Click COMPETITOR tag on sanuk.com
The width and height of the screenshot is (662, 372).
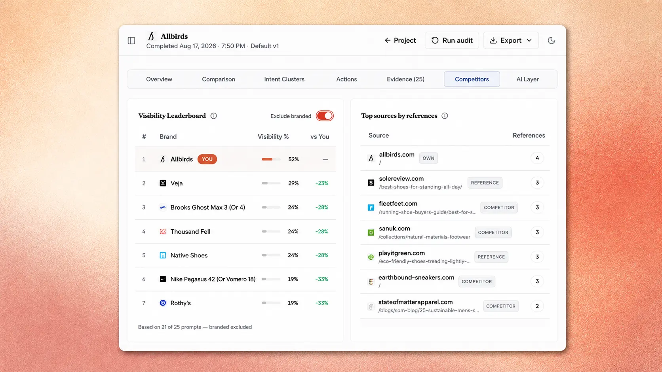(493, 232)
